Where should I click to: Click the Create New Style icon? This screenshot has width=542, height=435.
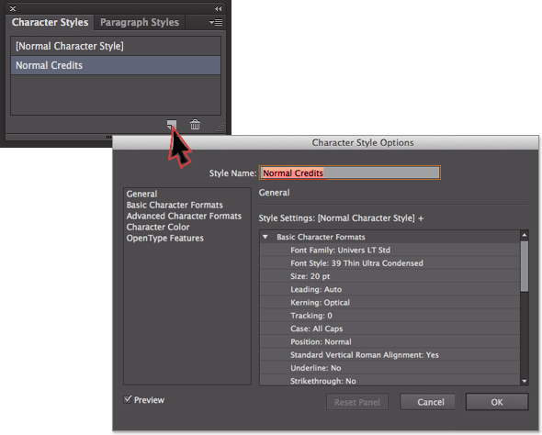172,124
